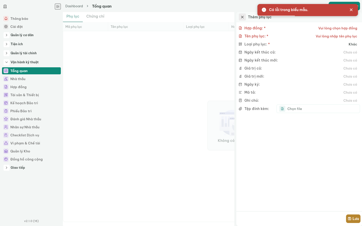Set the Ngày ký date field

[x=350, y=84]
